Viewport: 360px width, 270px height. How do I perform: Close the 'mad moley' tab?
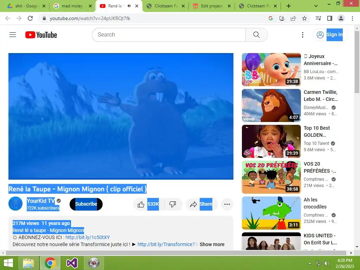90,6
